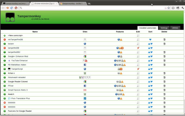
Task: Reload the page with browser refresh button
Action: [11, 8]
